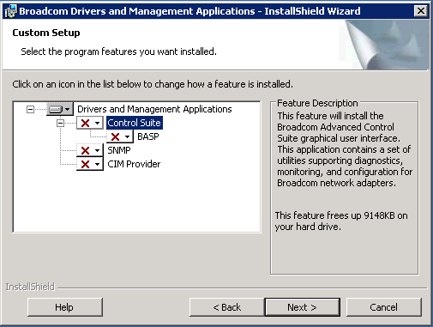Select Drivers and Management Applications root label

pos(154,109)
